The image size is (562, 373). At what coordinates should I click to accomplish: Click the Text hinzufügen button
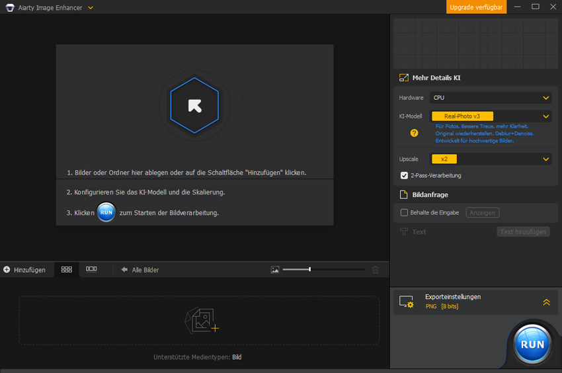[523, 231]
